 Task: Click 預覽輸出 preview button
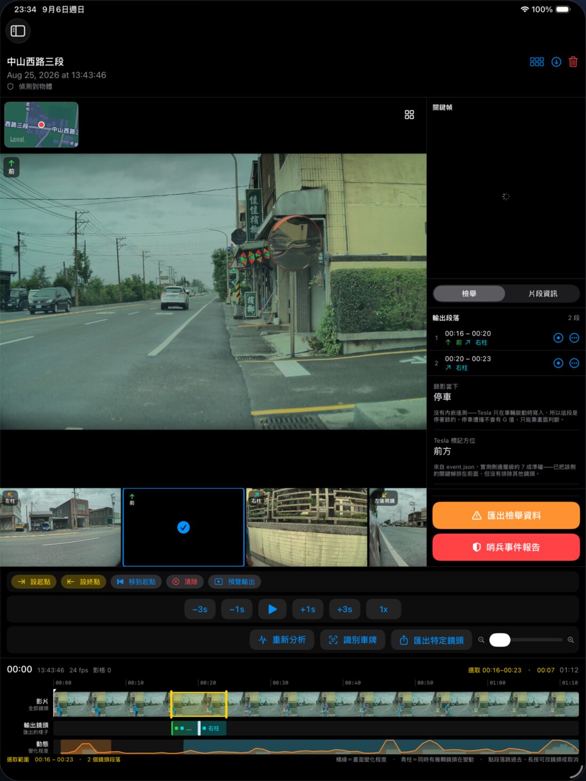[235, 582]
